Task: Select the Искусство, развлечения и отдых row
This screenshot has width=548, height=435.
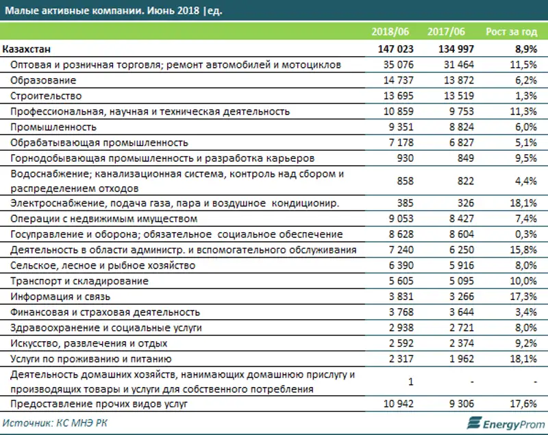Action: (90, 343)
